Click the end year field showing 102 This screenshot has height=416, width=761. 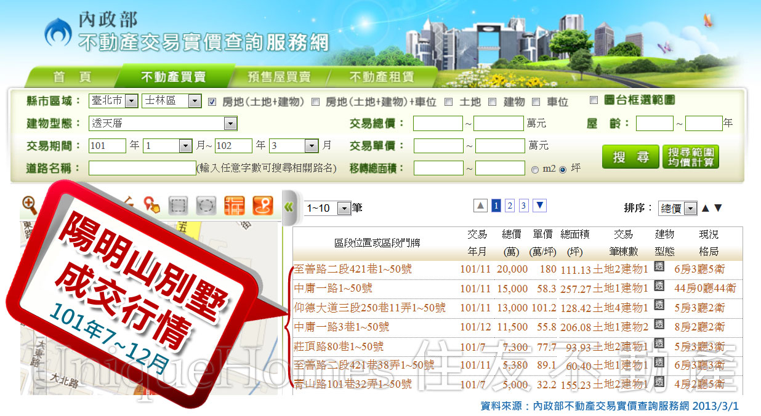point(233,146)
